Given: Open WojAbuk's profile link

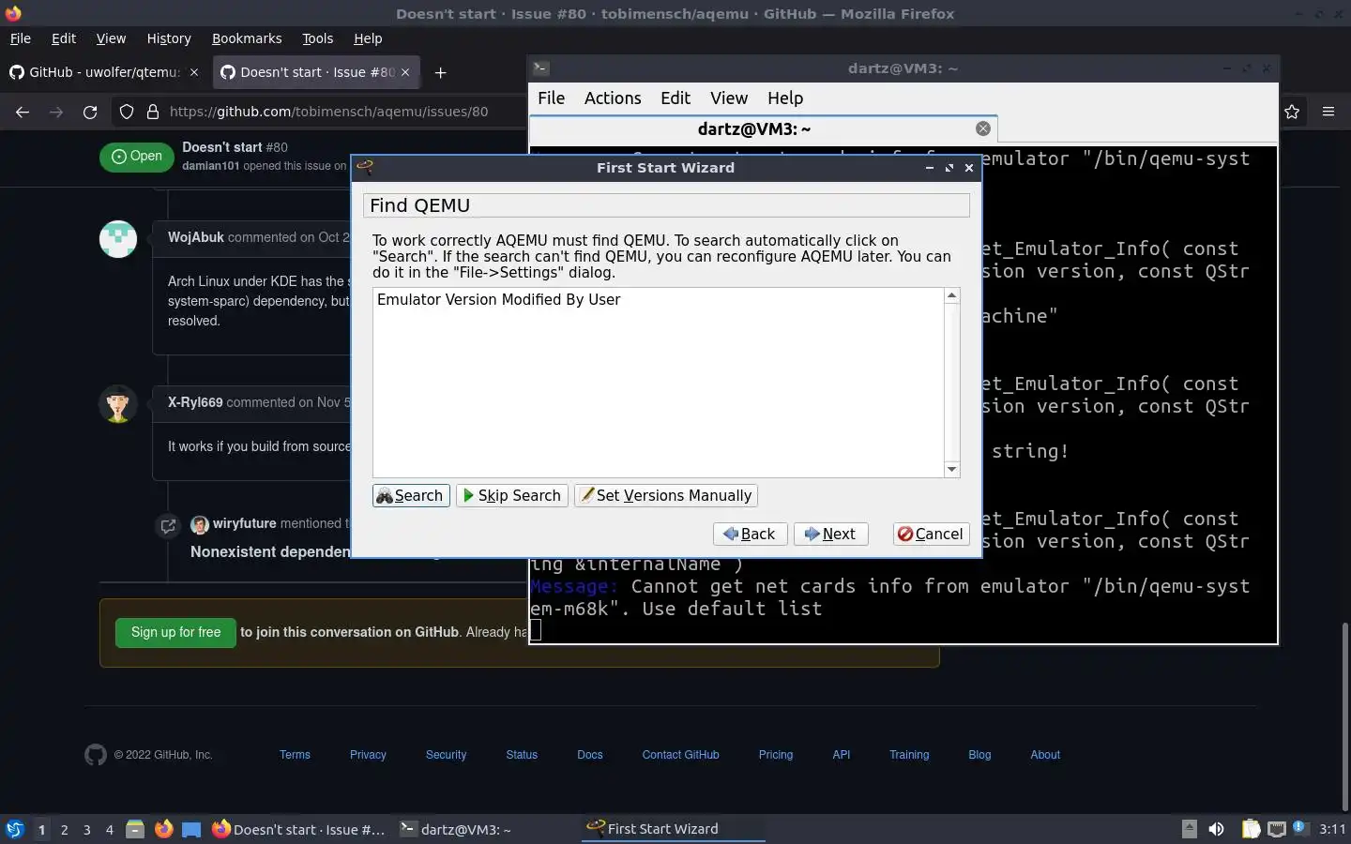Looking at the screenshot, I should coord(196,237).
